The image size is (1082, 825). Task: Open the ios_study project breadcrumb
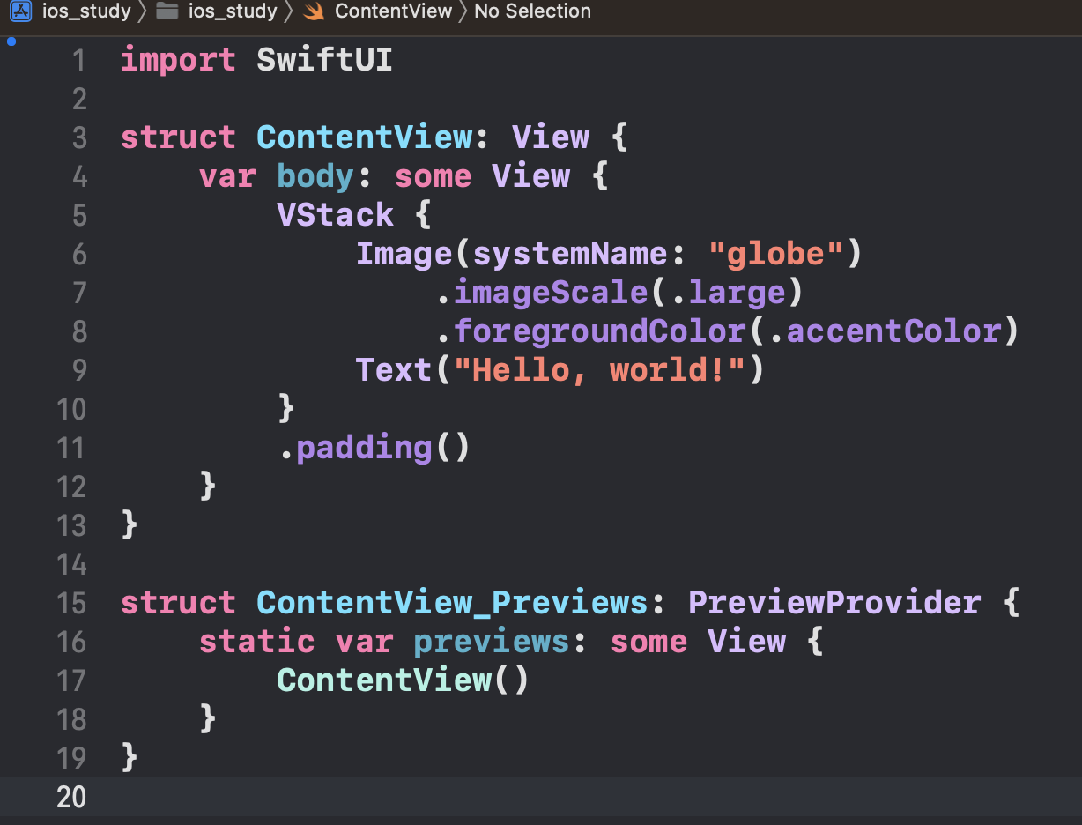click(86, 11)
